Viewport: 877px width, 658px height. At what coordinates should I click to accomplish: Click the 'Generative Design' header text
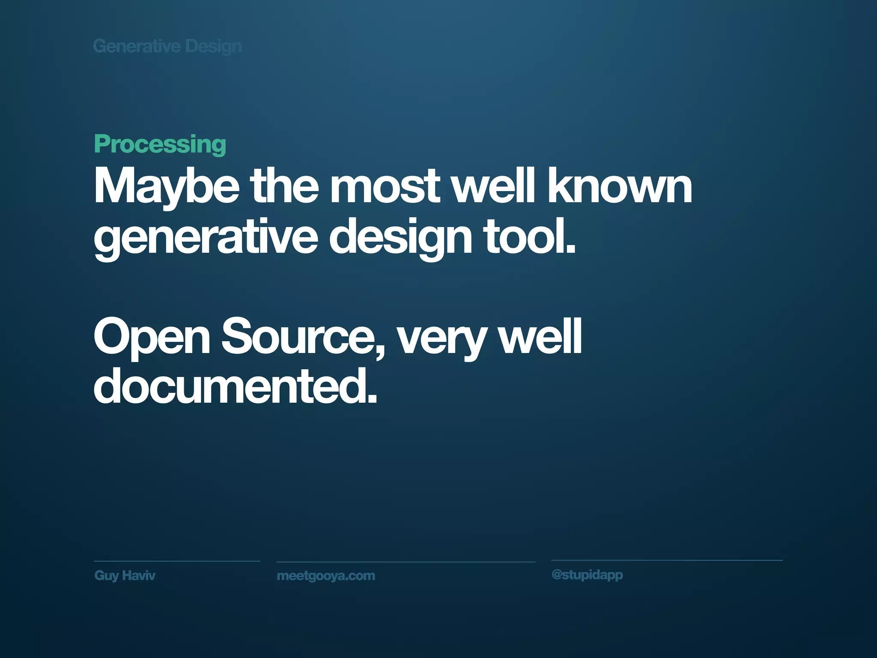tap(167, 47)
